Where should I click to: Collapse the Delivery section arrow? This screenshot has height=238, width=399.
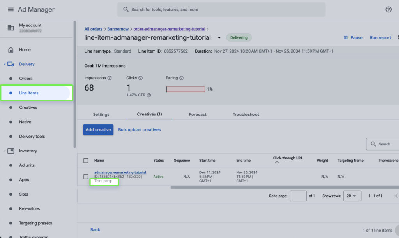[x=4, y=64]
